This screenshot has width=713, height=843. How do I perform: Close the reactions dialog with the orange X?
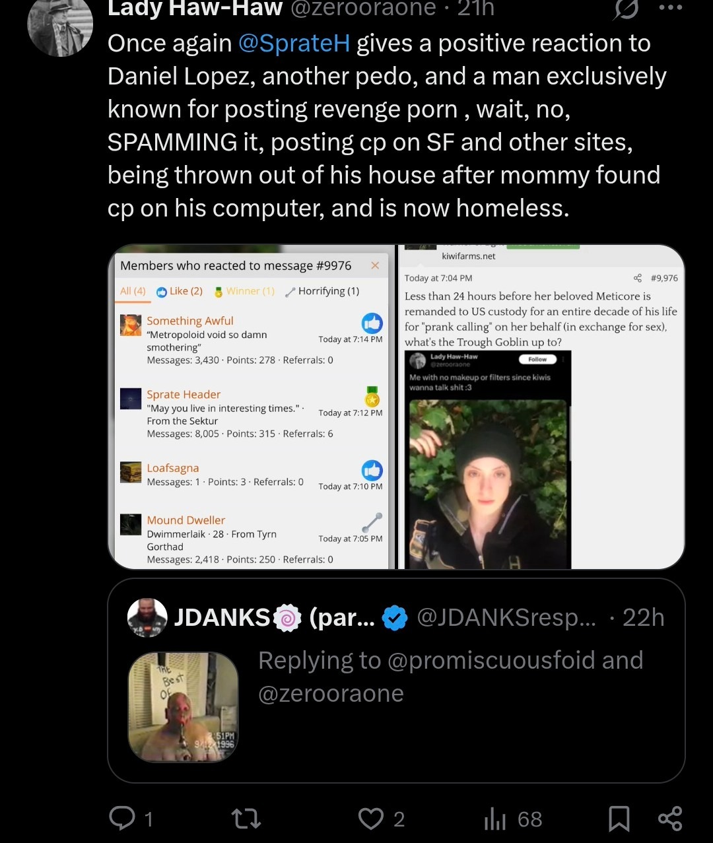tap(375, 265)
